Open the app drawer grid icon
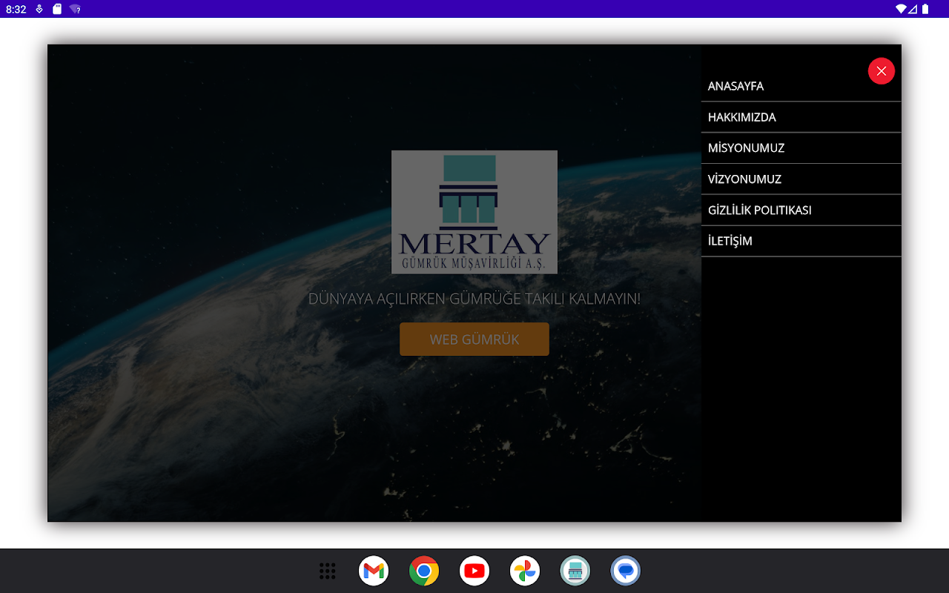 [x=328, y=571]
